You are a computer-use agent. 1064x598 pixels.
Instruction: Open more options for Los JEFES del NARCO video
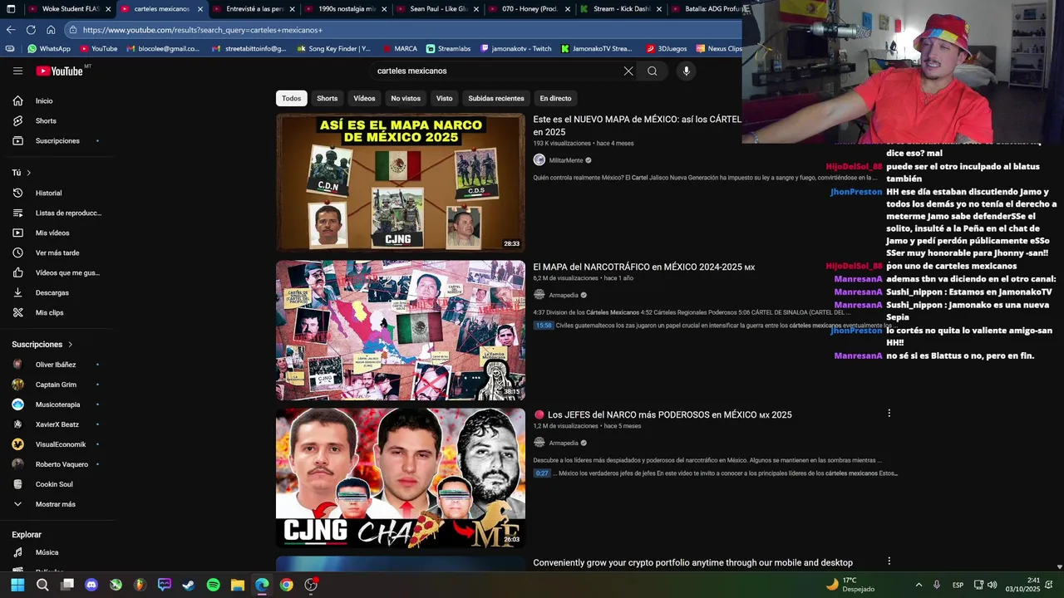click(x=889, y=413)
